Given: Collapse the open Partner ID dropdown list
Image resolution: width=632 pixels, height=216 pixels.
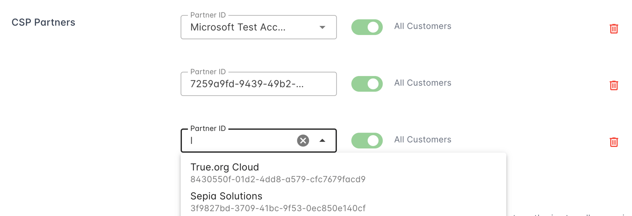Looking at the screenshot, I should coord(322,140).
